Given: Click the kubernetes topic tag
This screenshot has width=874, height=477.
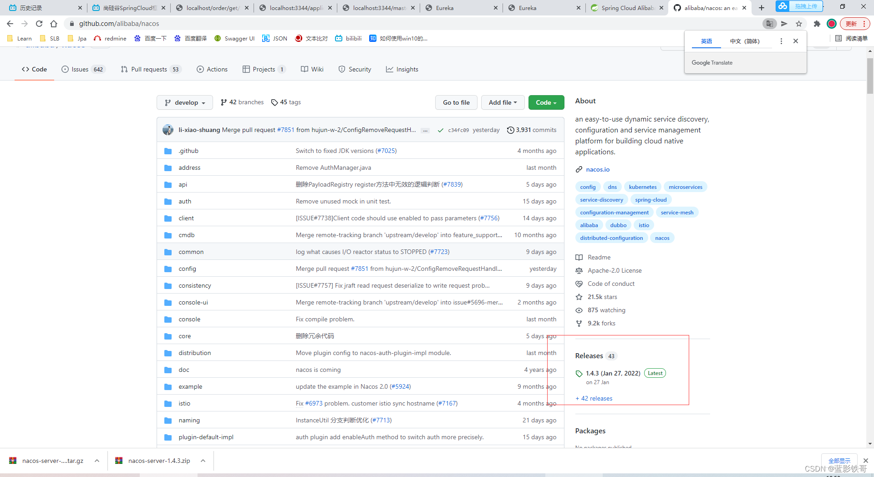Looking at the screenshot, I should pos(643,187).
